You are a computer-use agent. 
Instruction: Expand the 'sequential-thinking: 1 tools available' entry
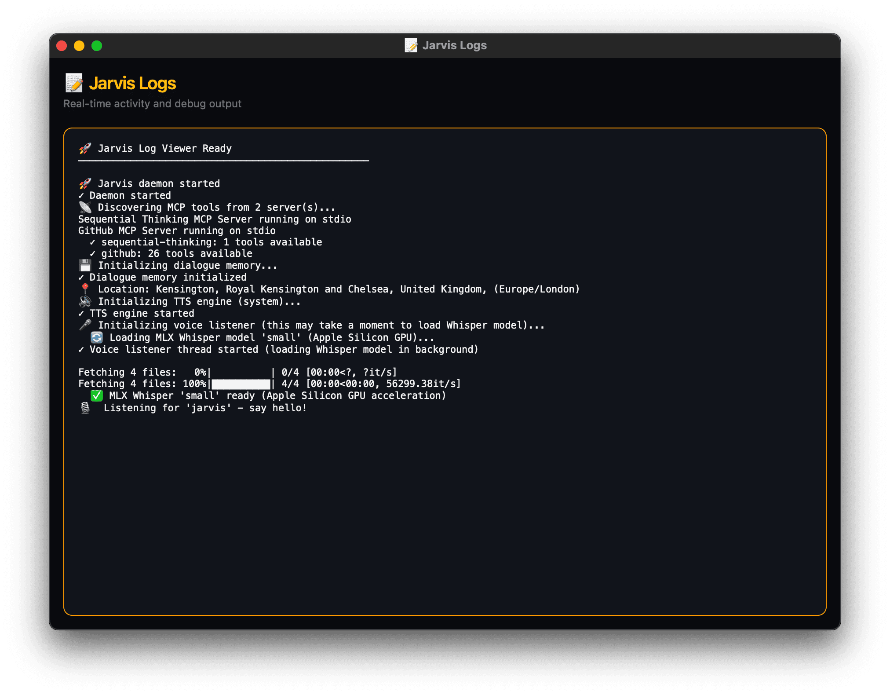211,241
